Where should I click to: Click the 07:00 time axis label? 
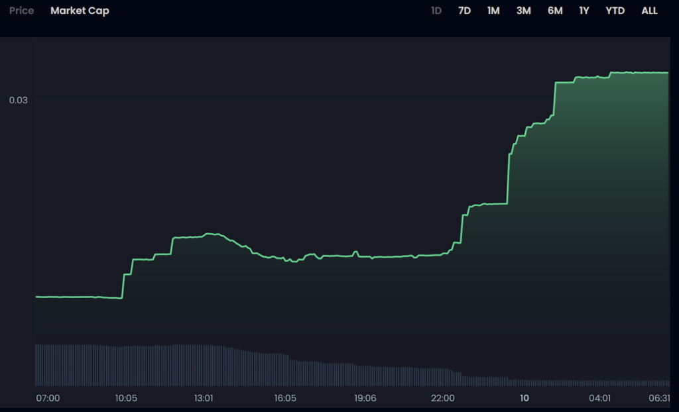(x=48, y=398)
